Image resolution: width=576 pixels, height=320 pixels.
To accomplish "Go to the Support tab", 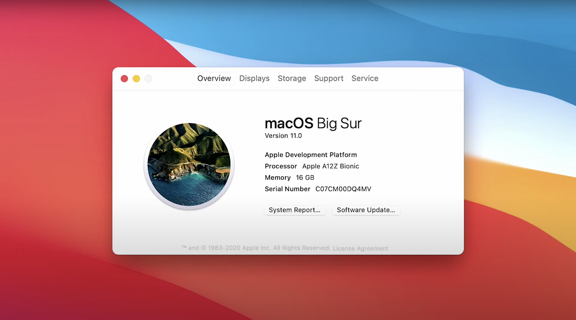I will 328,78.
